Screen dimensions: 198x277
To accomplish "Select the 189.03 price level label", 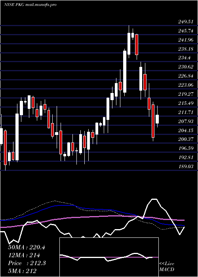I will (x=186, y=167).
